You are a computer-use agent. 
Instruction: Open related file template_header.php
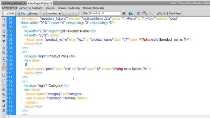click(69, 8)
